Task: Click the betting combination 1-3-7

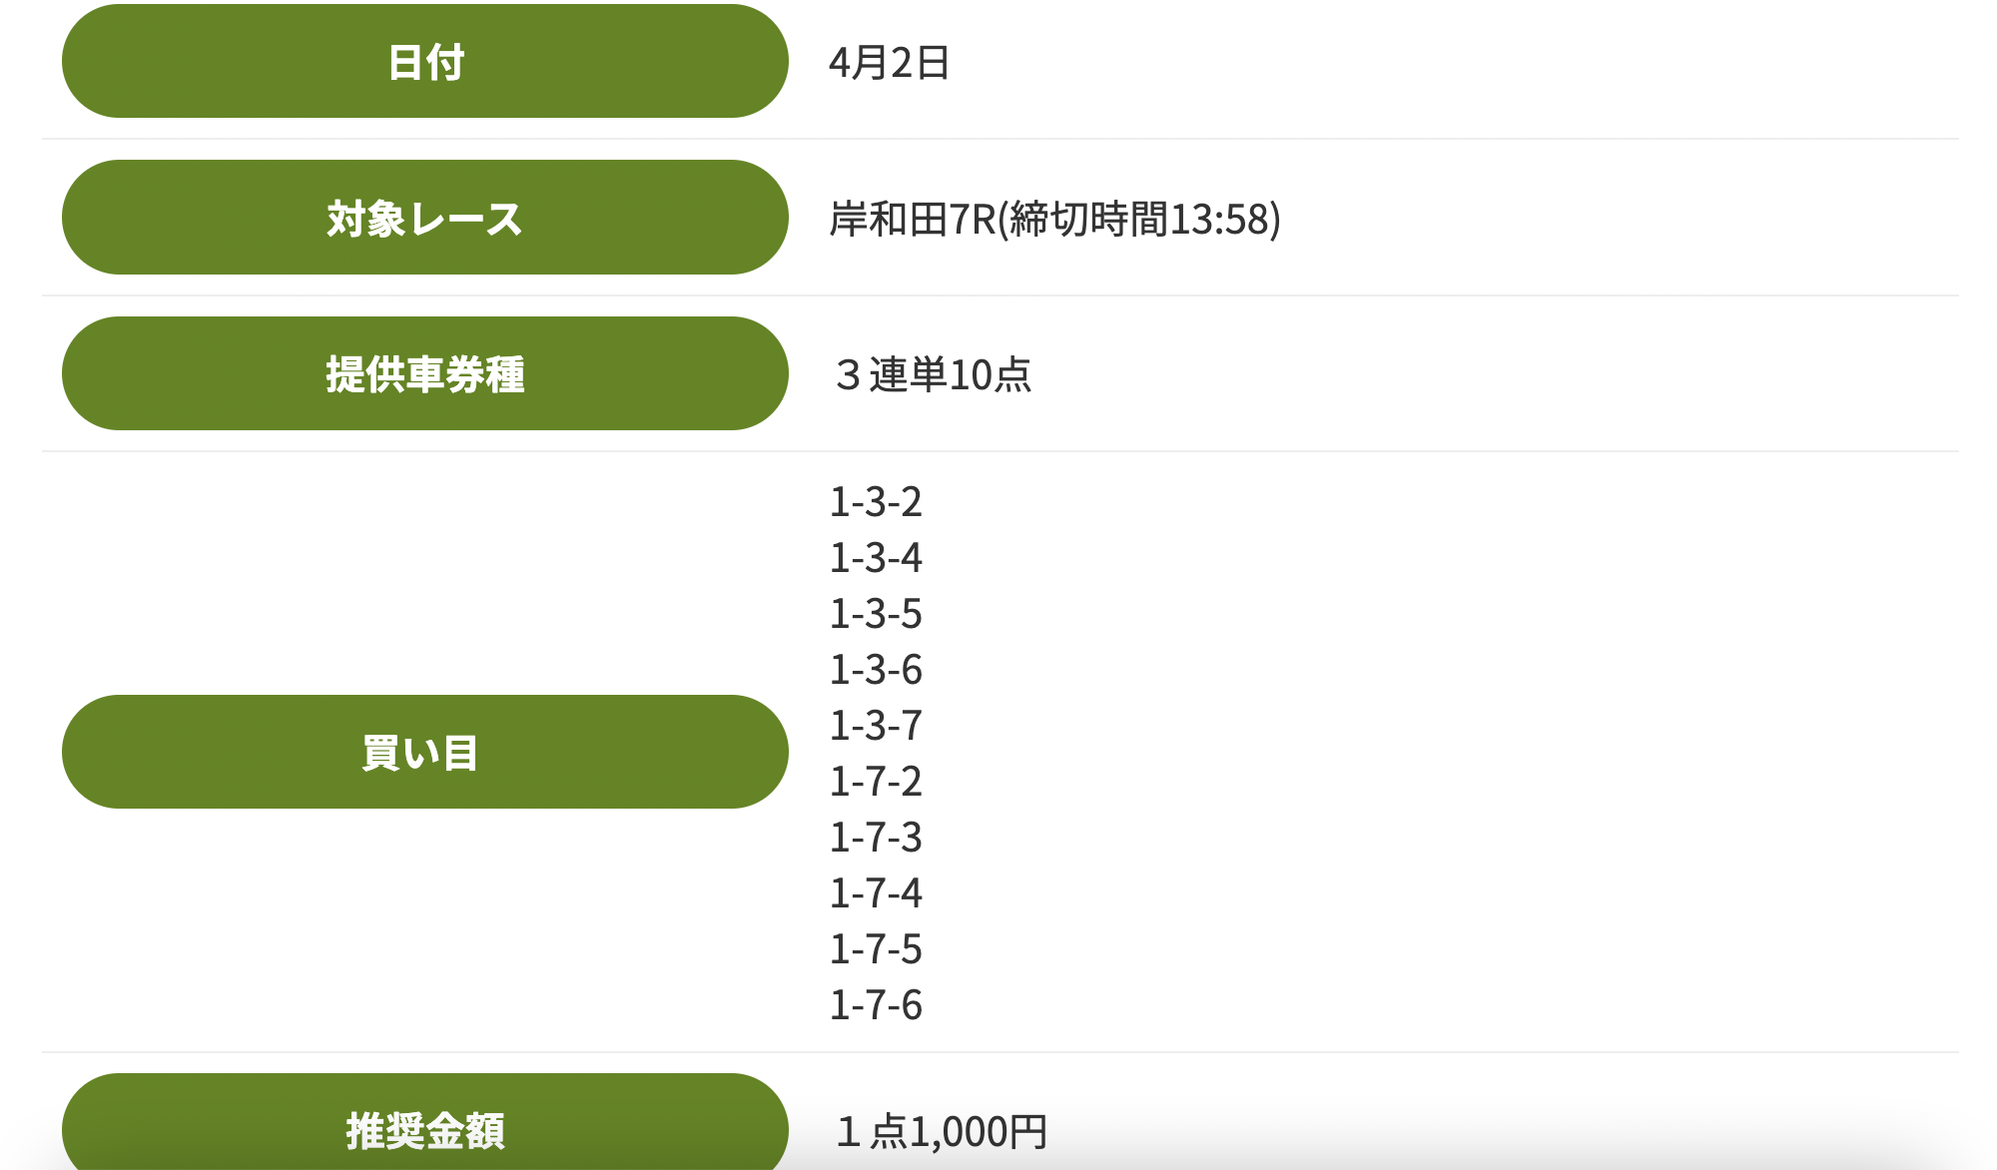Action: point(876,726)
